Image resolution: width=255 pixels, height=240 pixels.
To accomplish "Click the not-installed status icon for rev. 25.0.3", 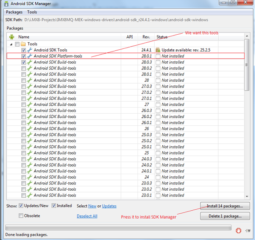I will coord(158,135).
